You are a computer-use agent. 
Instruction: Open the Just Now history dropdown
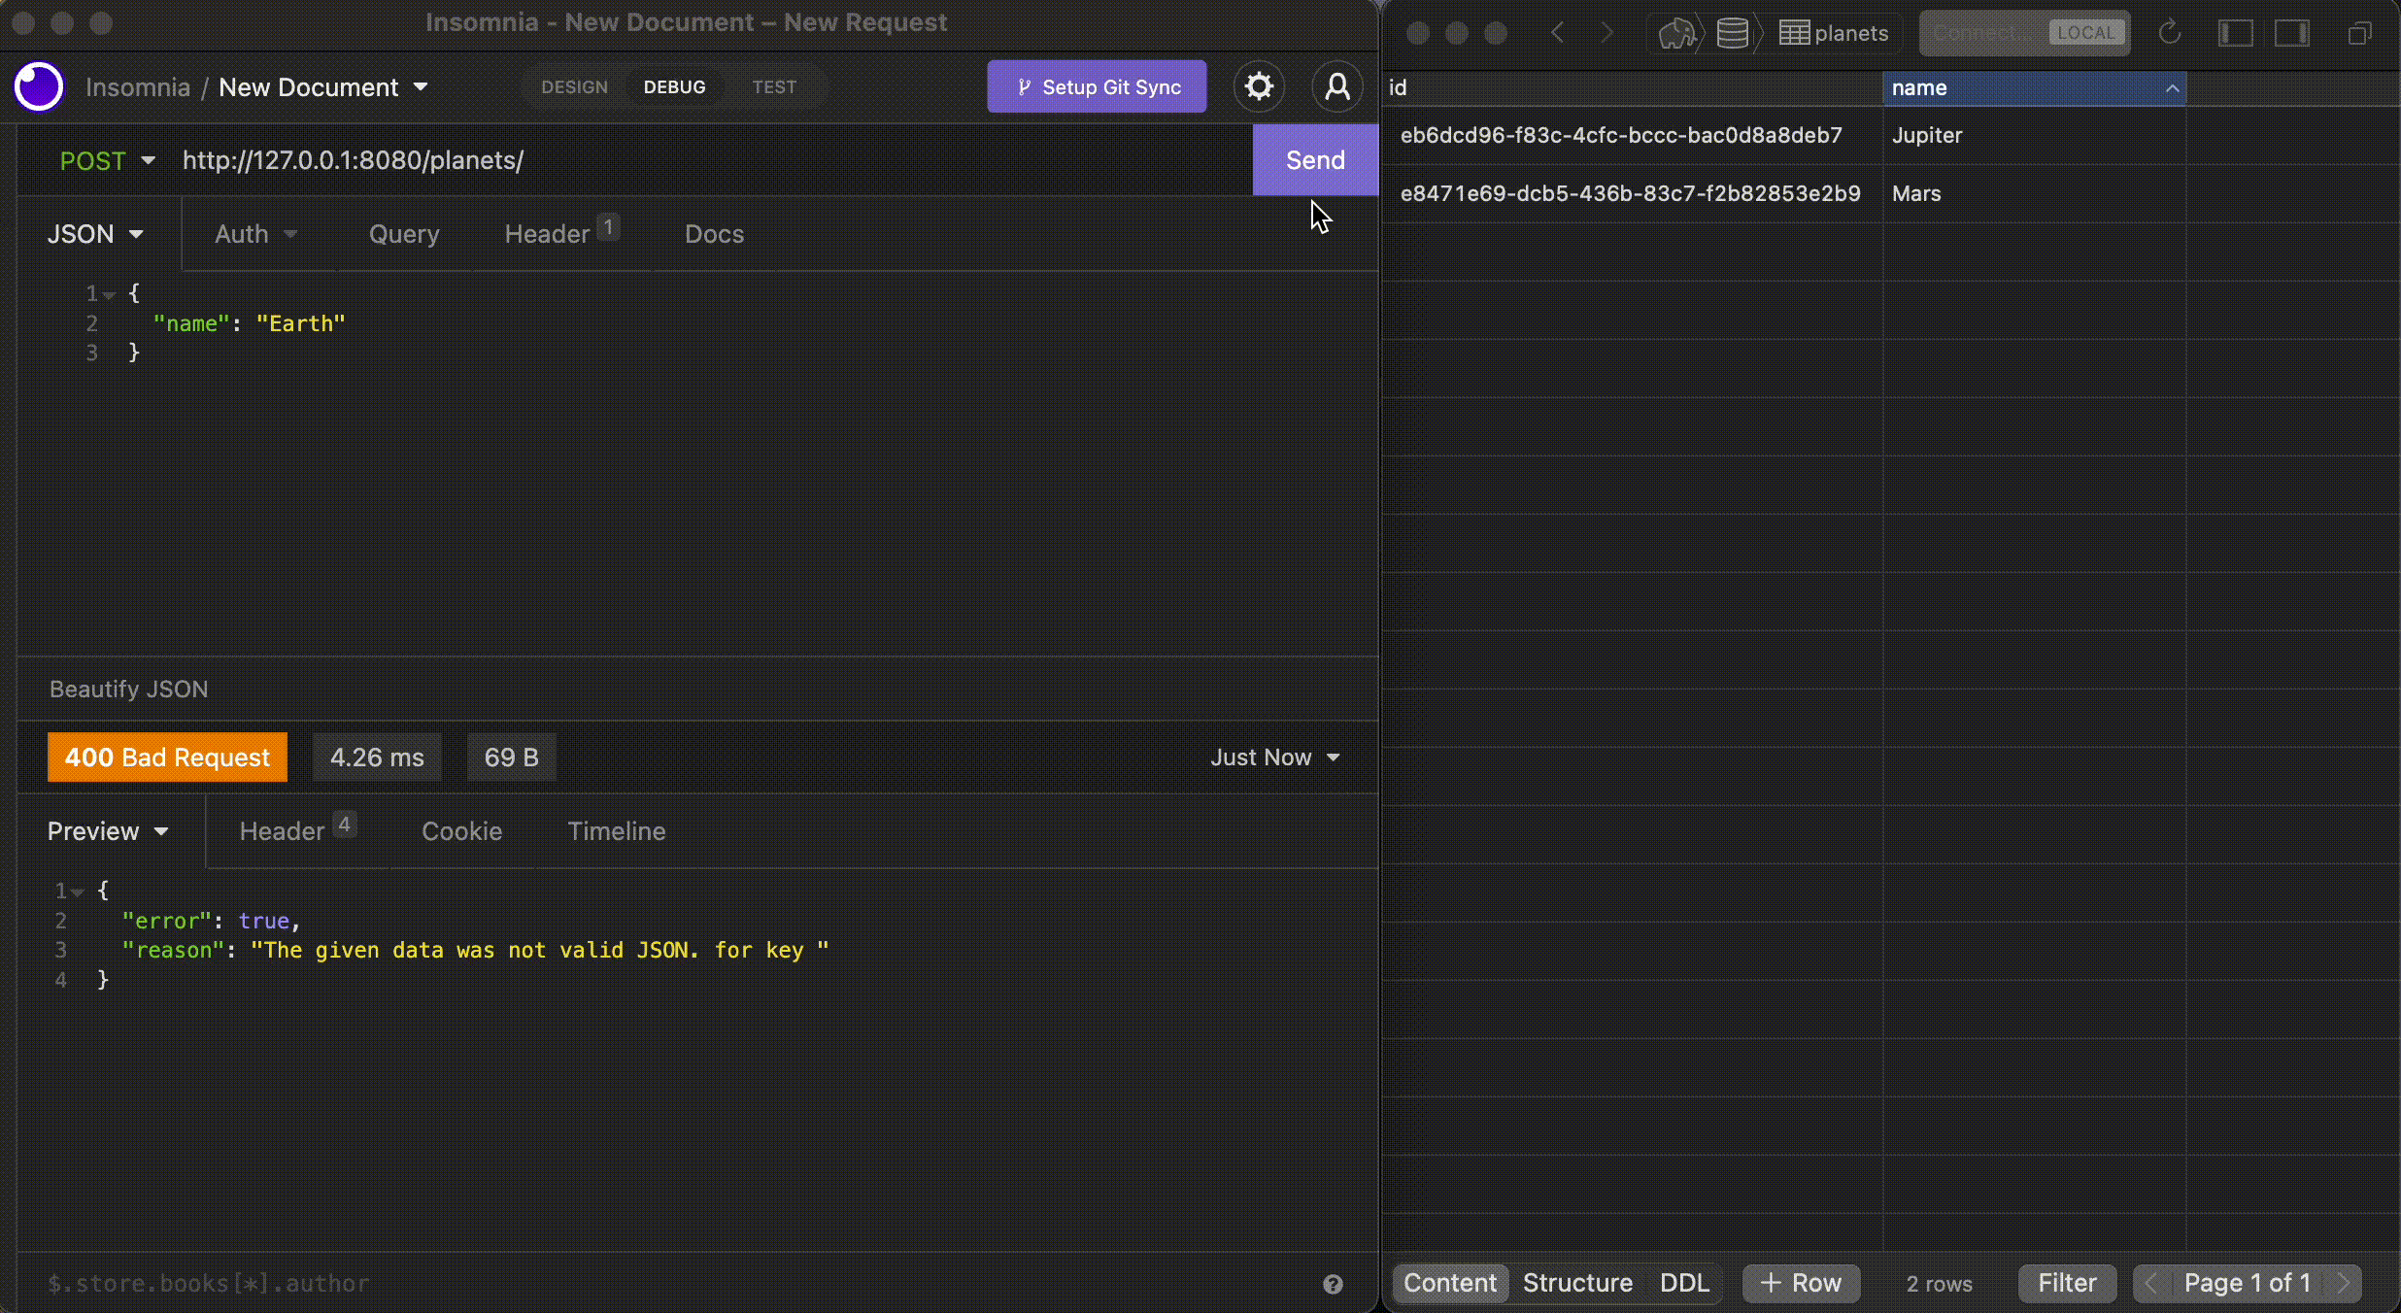pos(1274,757)
